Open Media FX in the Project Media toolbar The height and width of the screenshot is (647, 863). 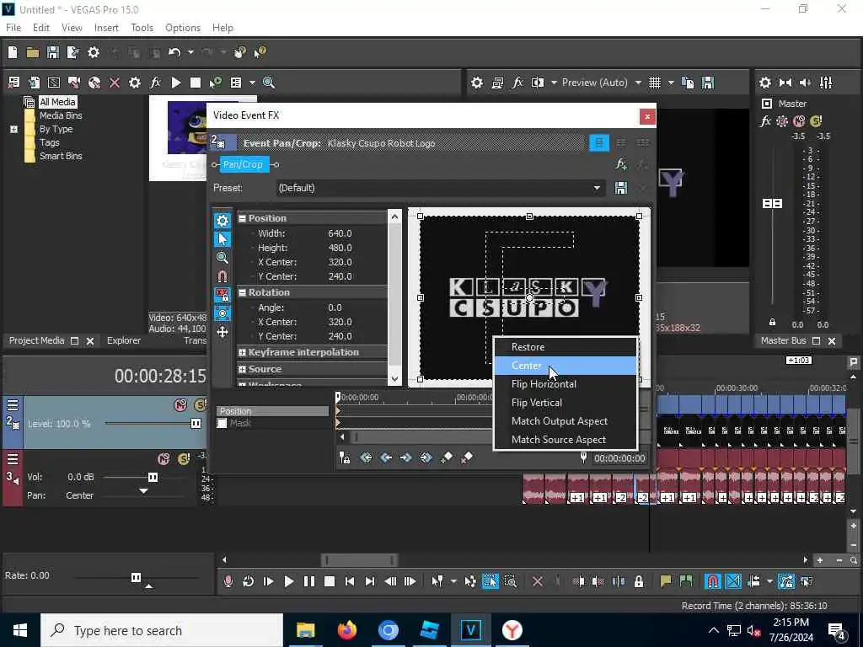point(155,83)
